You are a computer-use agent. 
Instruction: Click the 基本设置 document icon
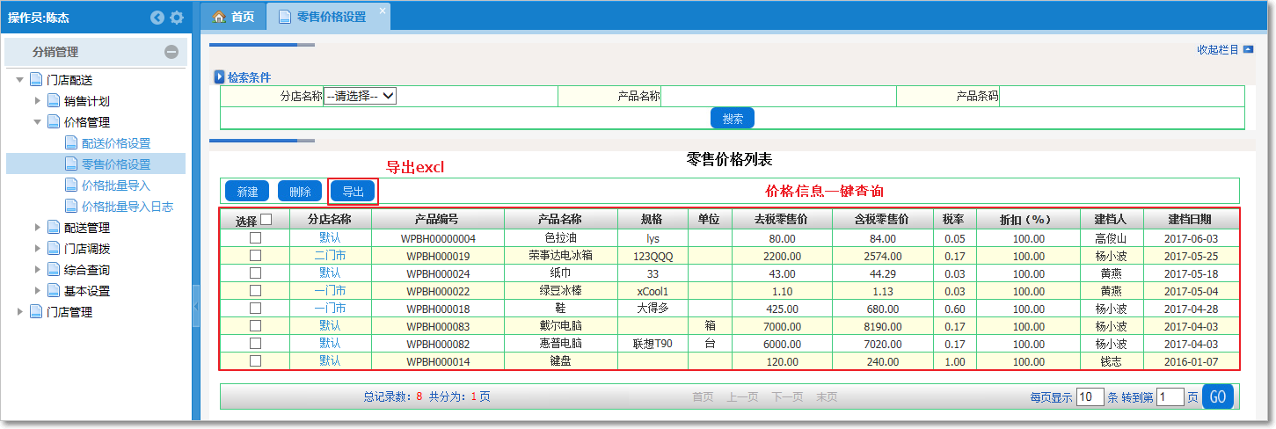[54, 291]
